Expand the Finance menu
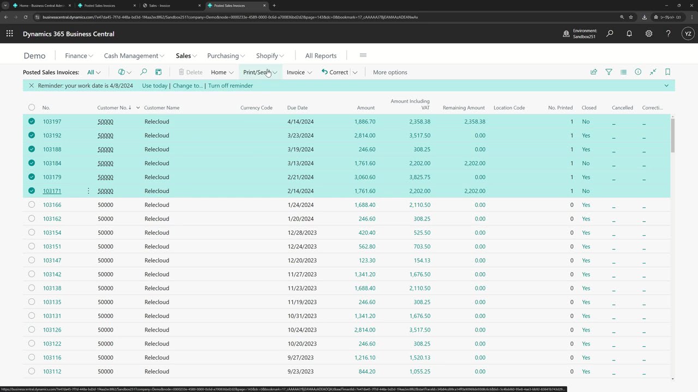This screenshot has width=698, height=392. tap(79, 56)
